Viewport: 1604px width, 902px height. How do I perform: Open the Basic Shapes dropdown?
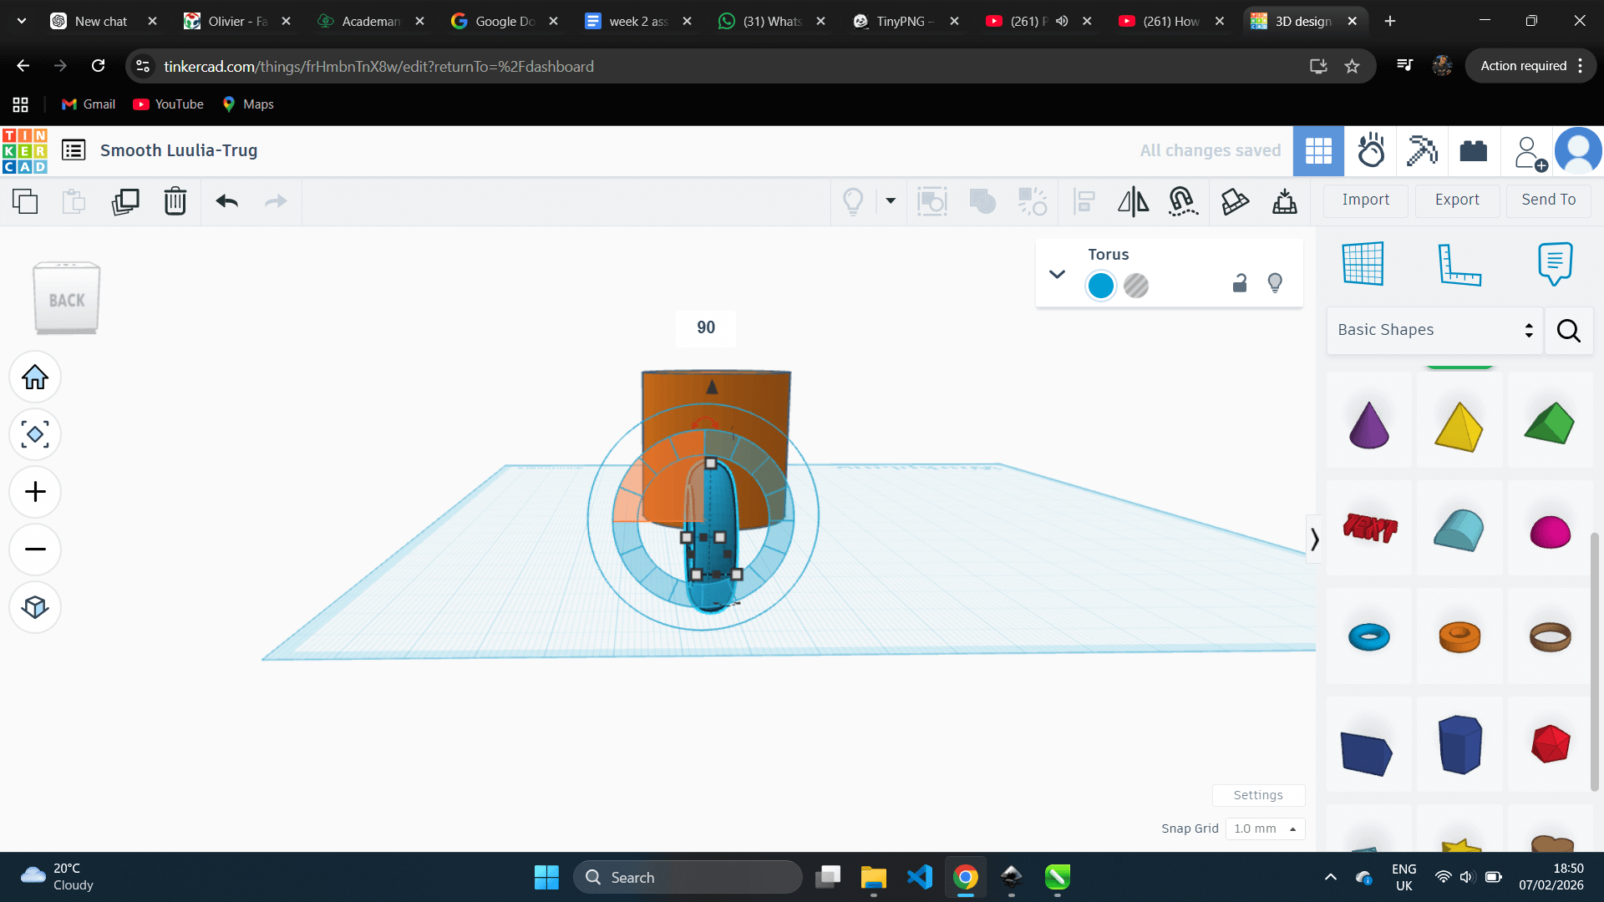coord(1434,330)
